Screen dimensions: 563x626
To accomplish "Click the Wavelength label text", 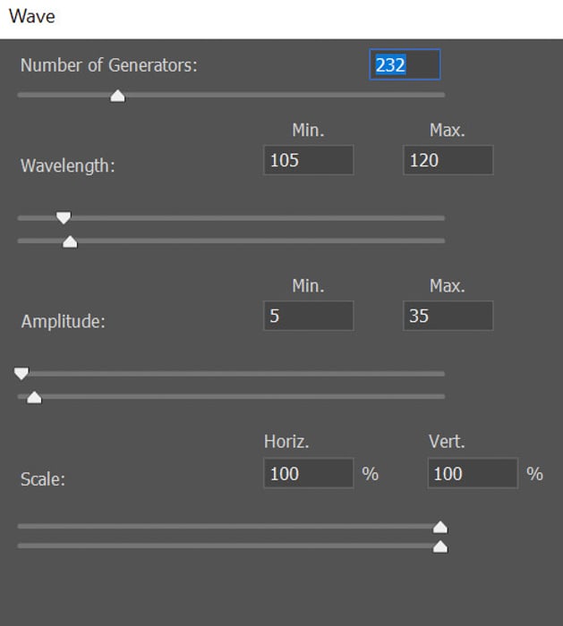I will click(68, 165).
